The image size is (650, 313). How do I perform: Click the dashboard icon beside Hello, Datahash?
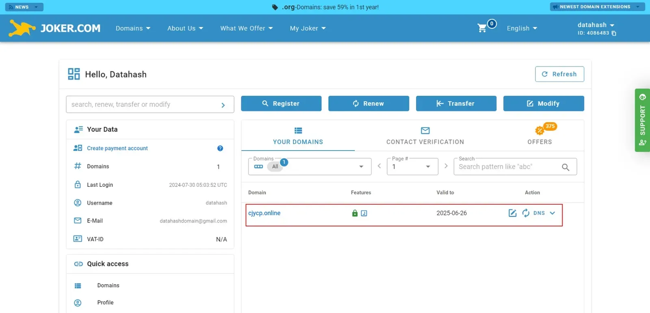pyautogui.click(x=74, y=74)
